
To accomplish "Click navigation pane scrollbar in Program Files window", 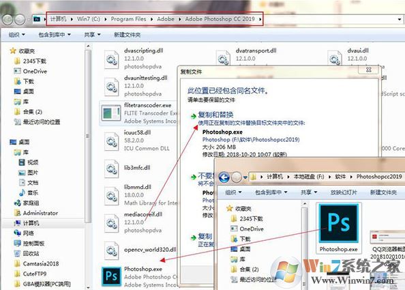I will pos(88,136).
